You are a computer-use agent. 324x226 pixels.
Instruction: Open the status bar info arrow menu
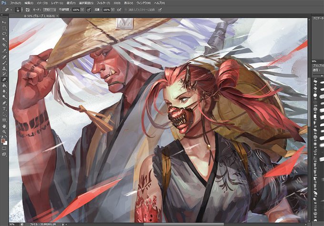(x=63, y=224)
